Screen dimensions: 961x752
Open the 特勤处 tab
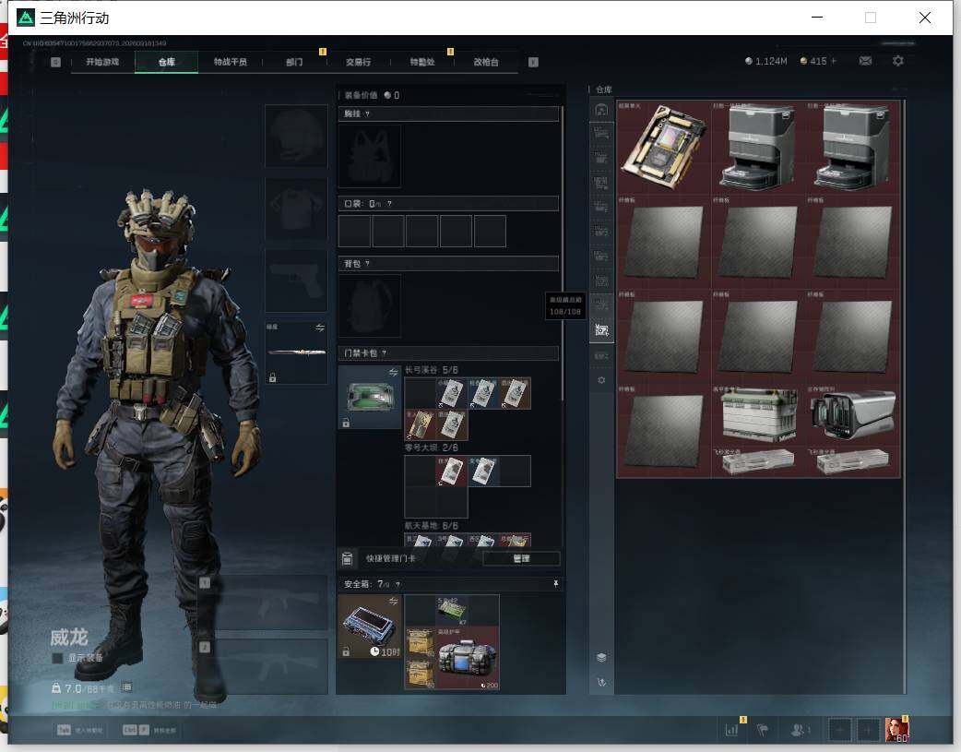click(x=422, y=62)
